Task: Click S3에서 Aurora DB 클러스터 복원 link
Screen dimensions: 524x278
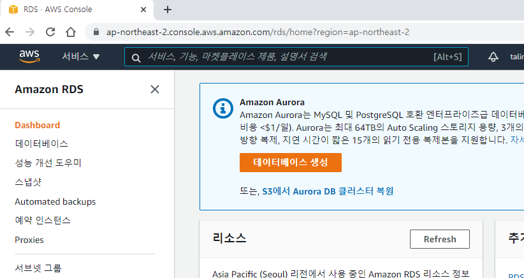Action: pyautogui.click(x=328, y=191)
